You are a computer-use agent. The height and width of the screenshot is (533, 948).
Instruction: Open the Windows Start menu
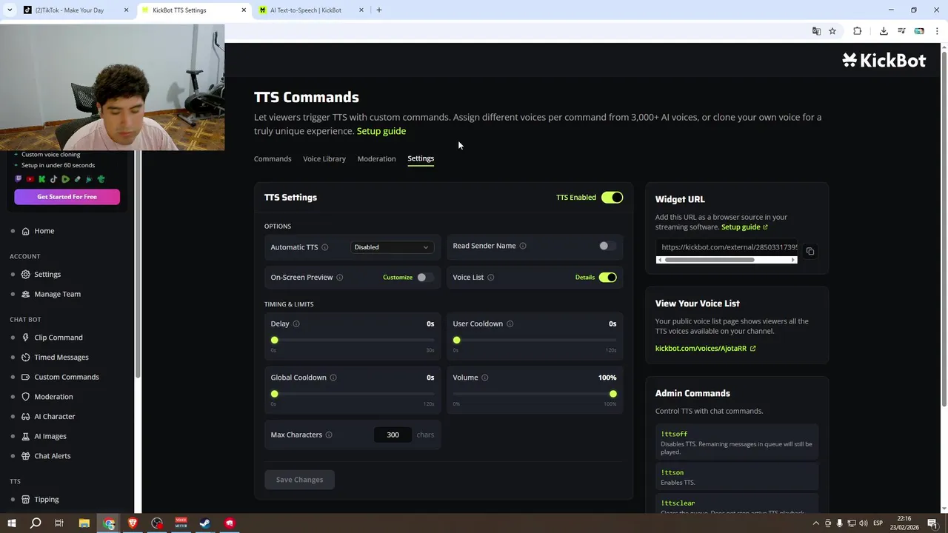(x=11, y=523)
